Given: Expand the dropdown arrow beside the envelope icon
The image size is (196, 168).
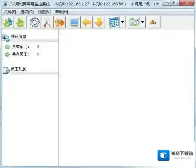Looking at the screenshot, I should click(143, 22).
